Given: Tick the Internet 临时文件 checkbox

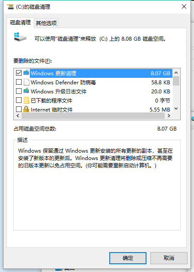Looking at the screenshot, I should tap(19, 109).
